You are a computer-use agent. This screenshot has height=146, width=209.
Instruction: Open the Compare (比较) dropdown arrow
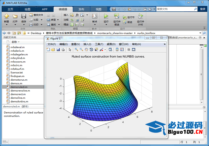(42, 20)
